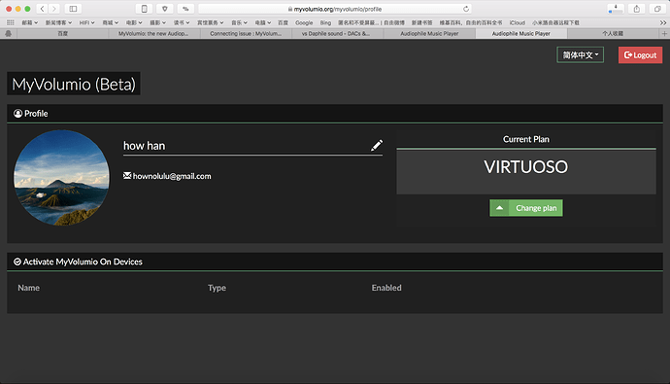The height and width of the screenshot is (384, 670).
Task: Click the red Logout button
Action: click(640, 54)
